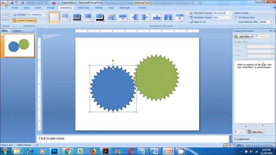Open Photoshop from the taskbar

click(54, 151)
